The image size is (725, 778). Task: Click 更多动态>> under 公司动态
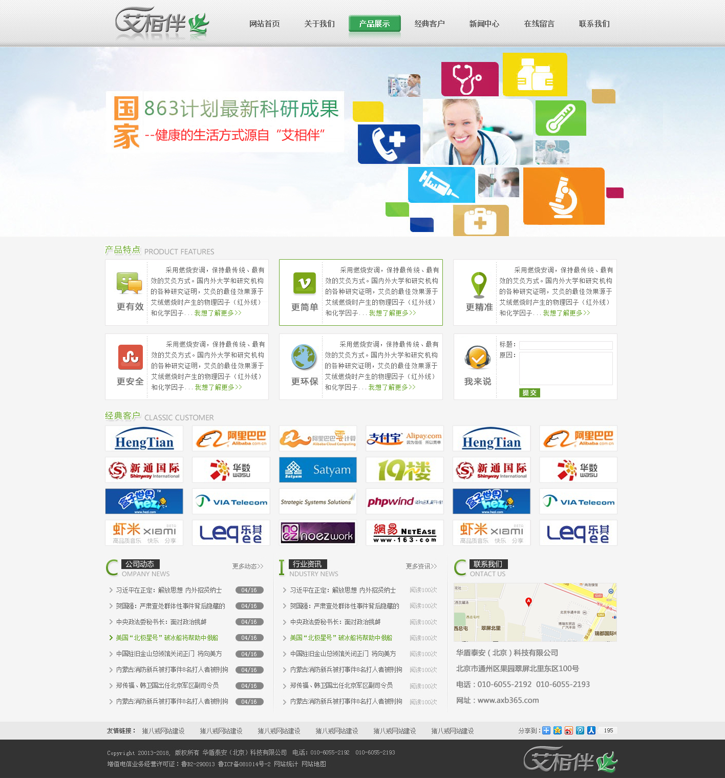248,566
